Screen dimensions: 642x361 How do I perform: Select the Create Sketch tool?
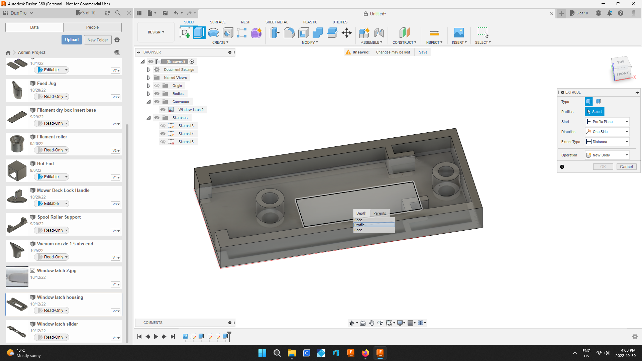tap(185, 33)
